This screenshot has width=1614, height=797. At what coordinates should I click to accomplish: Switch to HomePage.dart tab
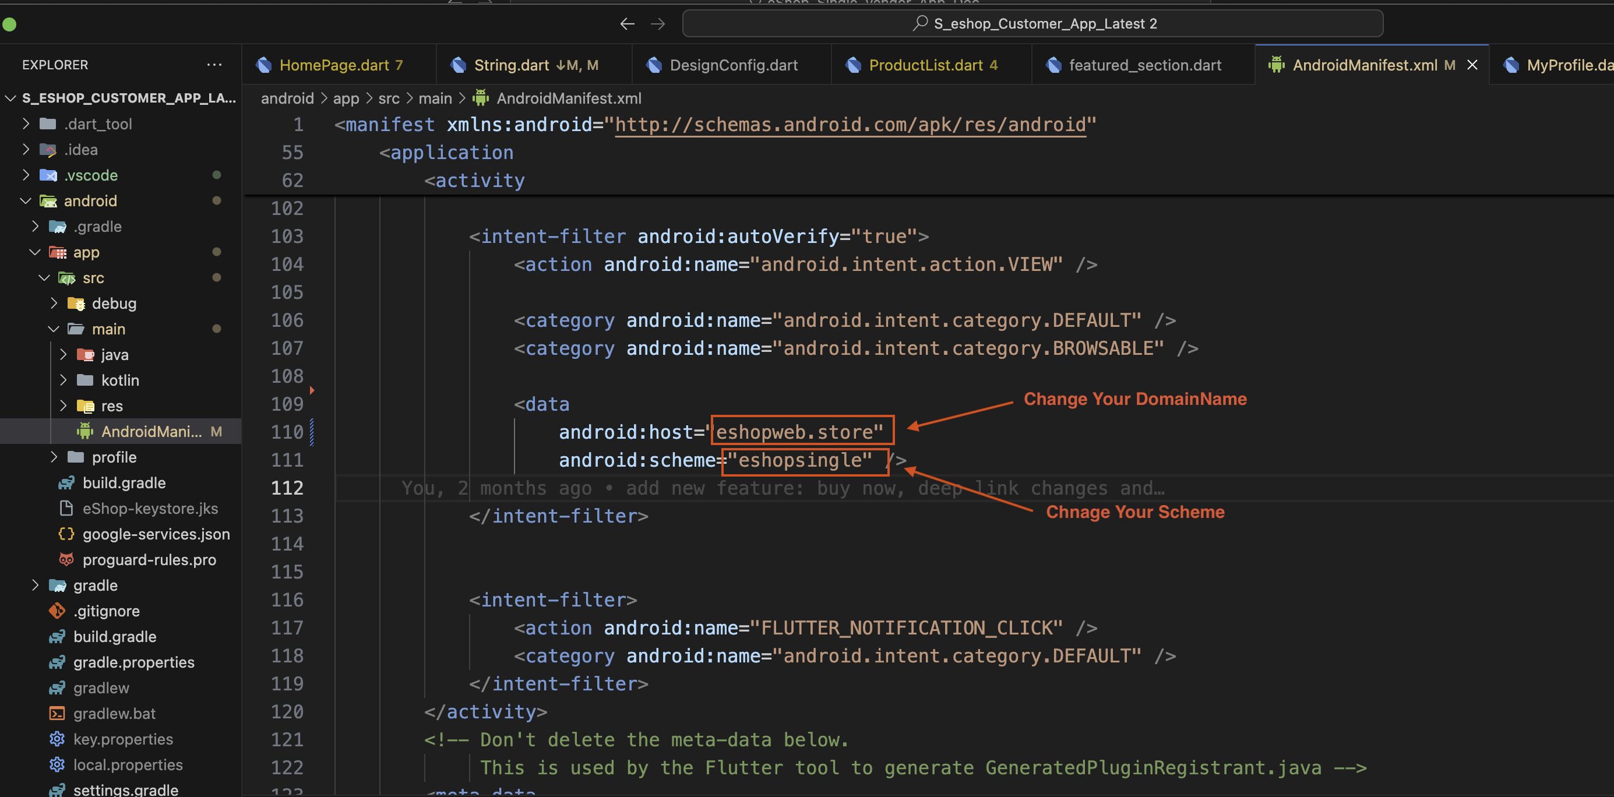pos(334,65)
